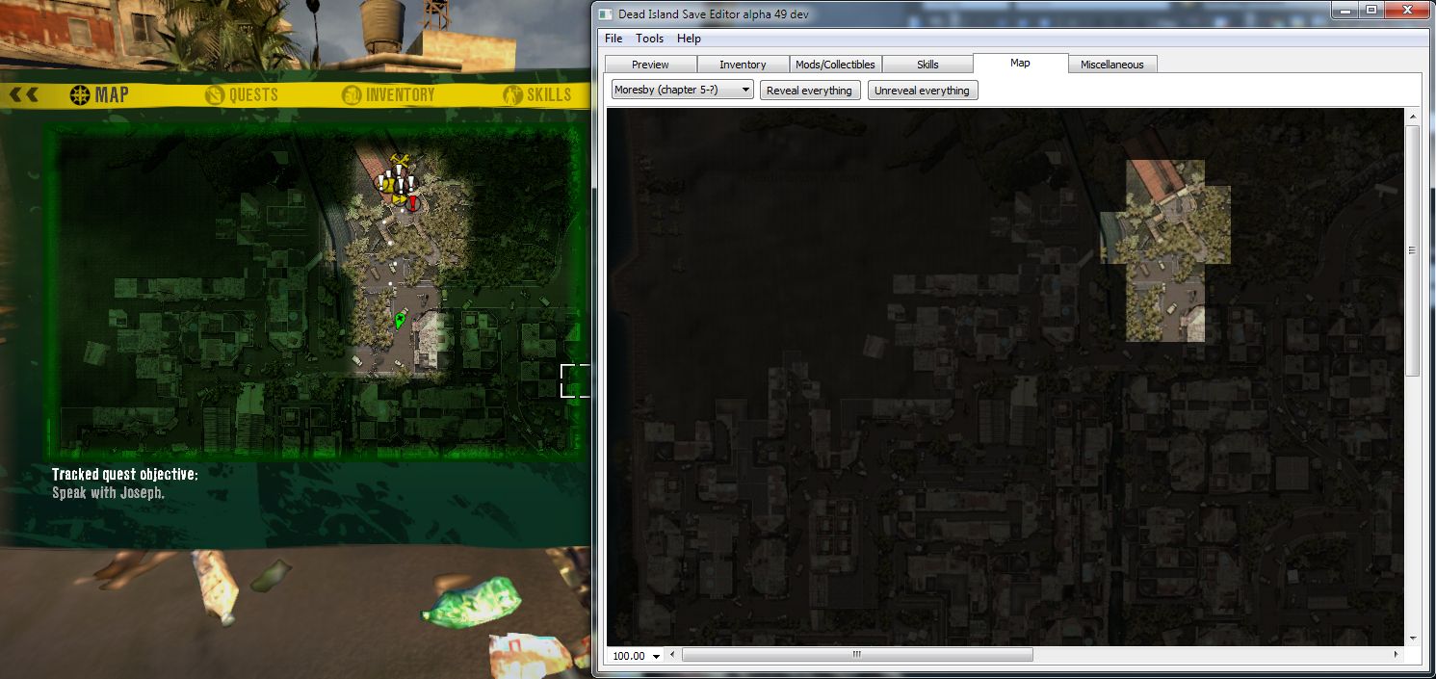Click the Save Editor title bar app icon
This screenshot has height=679, width=1436.
[x=606, y=14]
